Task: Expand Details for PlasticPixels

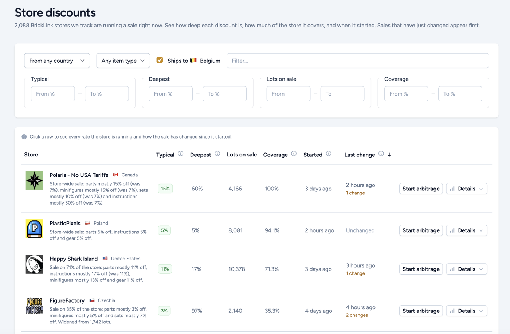Action: coord(467,230)
